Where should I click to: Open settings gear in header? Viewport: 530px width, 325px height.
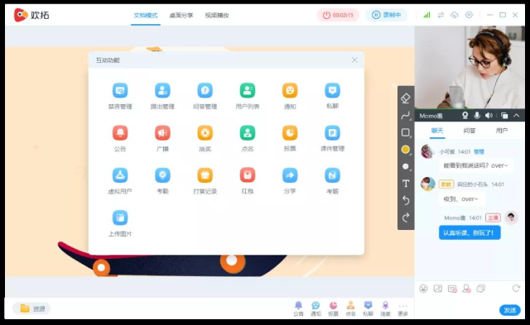click(x=470, y=15)
